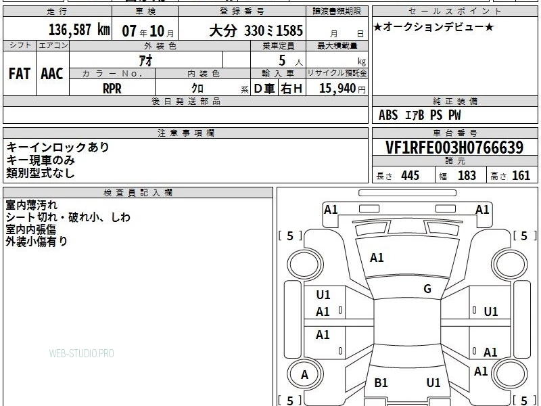Click the G mark on the windshield
The width and height of the screenshot is (541, 406).
click(x=427, y=289)
